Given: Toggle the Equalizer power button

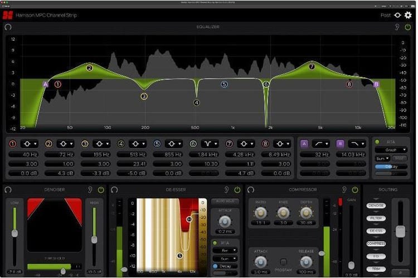Looking at the screenshot, I should [407, 27].
